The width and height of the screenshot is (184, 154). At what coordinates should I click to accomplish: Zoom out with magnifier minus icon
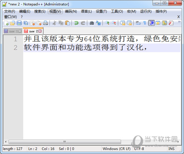(114, 23)
